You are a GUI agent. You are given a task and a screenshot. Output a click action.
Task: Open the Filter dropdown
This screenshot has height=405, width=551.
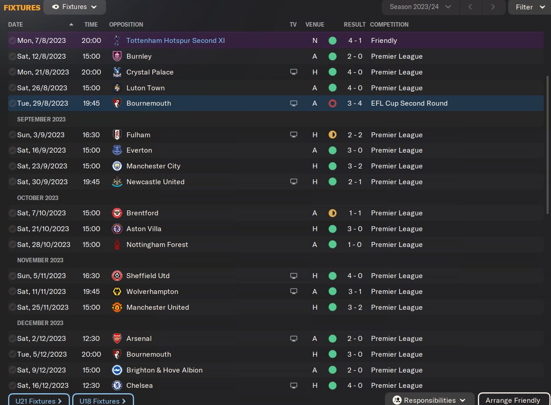[530, 7]
